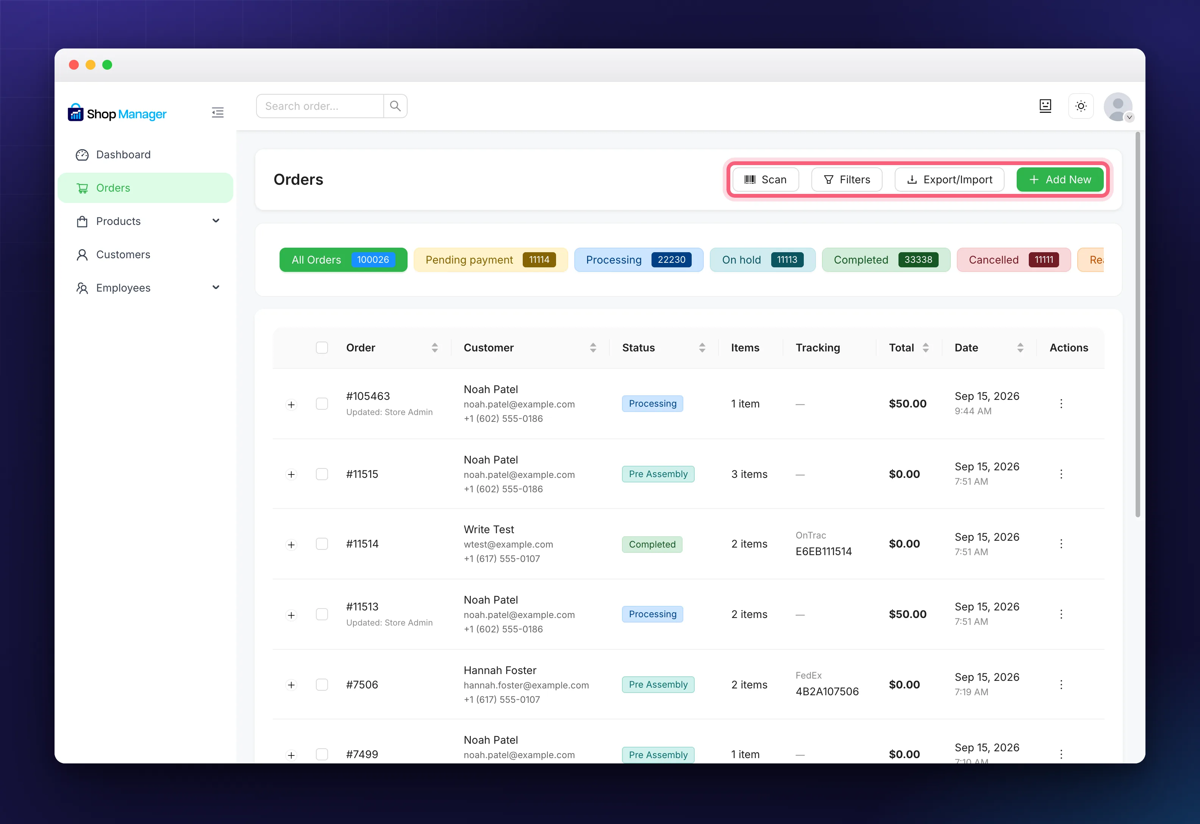This screenshot has height=824, width=1200.
Task: Open the actions menu for order #105463
Action: (x=1061, y=404)
